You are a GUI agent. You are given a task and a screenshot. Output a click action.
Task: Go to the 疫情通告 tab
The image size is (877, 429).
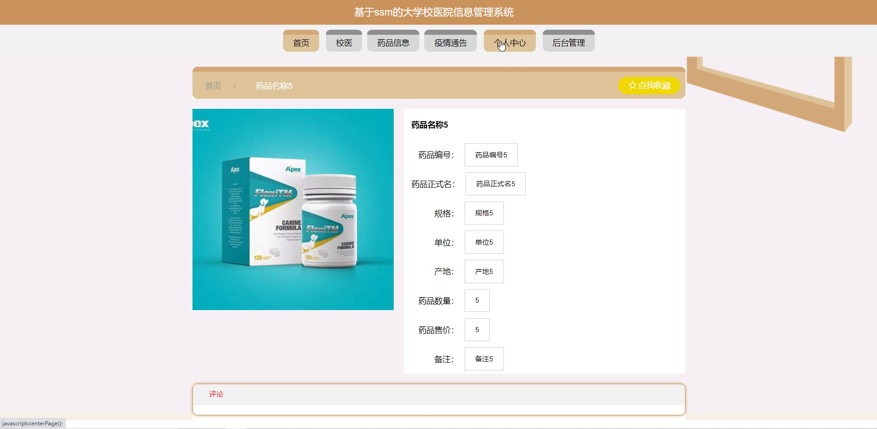(x=450, y=41)
